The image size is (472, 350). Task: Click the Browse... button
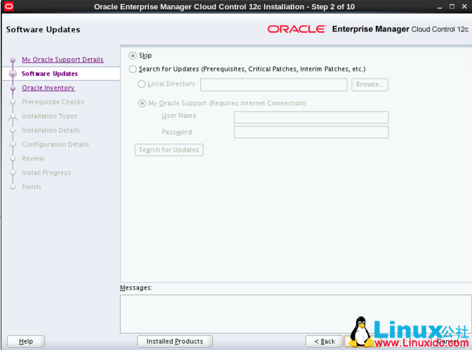click(x=369, y=84)
